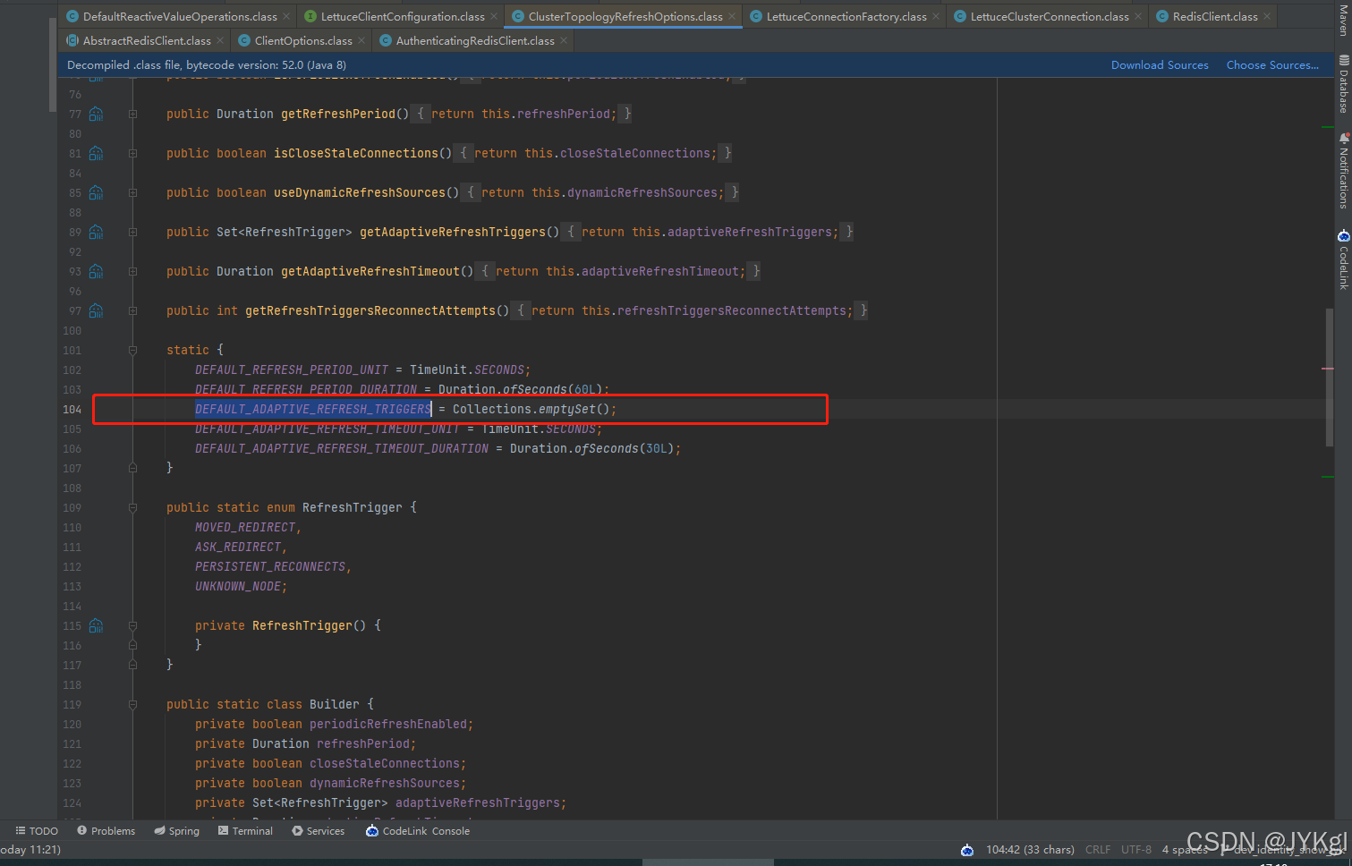Click UNKNOWN_NODE enum constant
Image resolution: width=1352 pixels, height=866 pixels.
[238, 586]
